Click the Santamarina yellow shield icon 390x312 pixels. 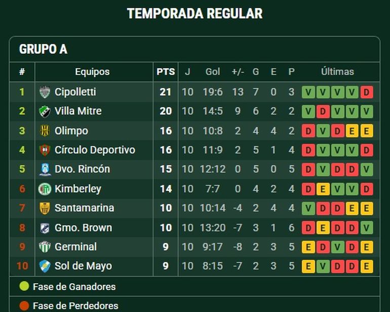point(45,208)
